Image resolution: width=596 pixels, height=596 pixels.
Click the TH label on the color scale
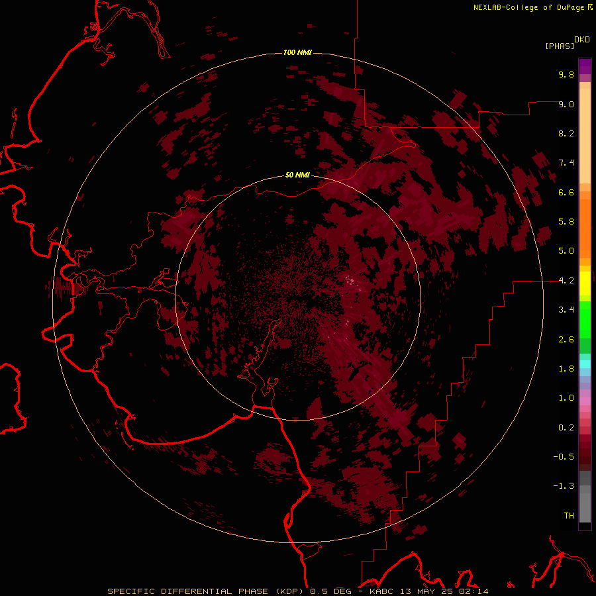569,516
